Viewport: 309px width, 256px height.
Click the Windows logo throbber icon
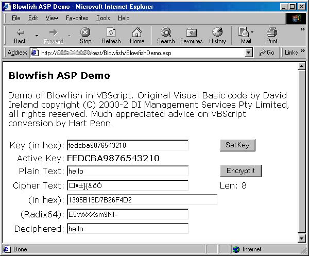click(296, 19)
